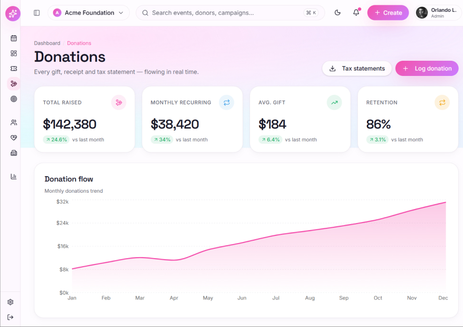Viewport: 463px width, 327px height.
Task: Click the download icon in Tax statements
Action: point(332,68)
